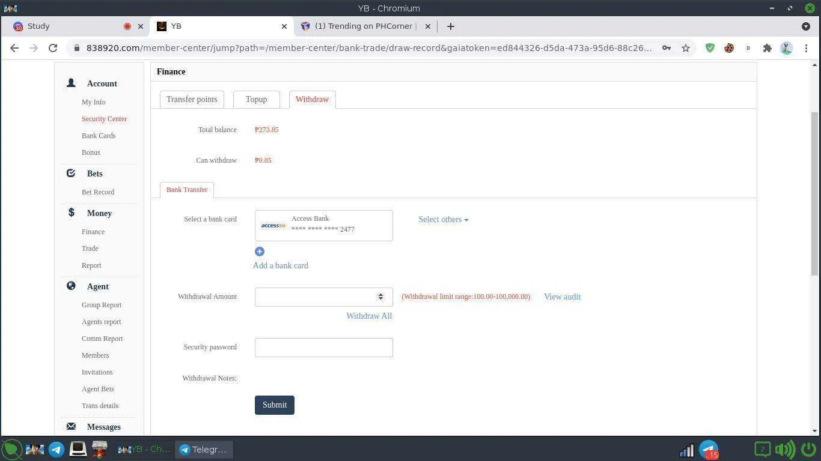The height and width of the screenshot is (461, 821).
Task: Open Bet Record in the sidebar
Action: tap(98, 192)
